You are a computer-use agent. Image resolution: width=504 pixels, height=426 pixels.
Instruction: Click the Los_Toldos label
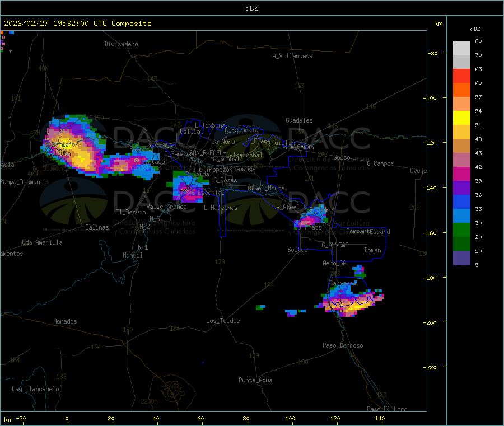point(223,321)
